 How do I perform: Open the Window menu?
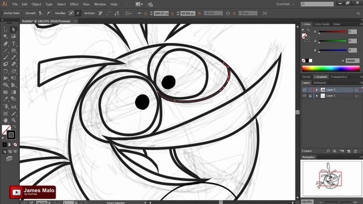pos(100,4)
